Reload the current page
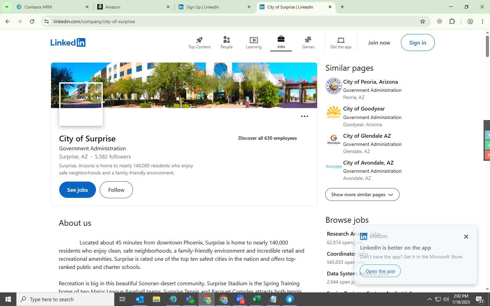490x306 pixels. pos(32,21)
